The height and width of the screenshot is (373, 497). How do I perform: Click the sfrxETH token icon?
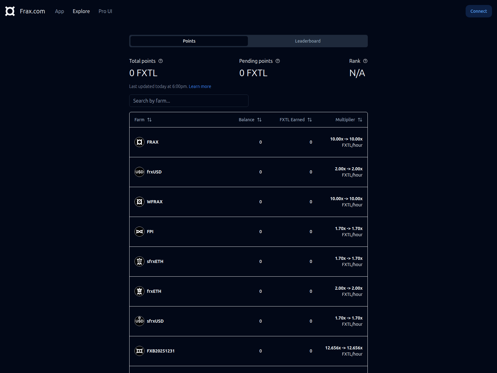[x=139, y=261]
